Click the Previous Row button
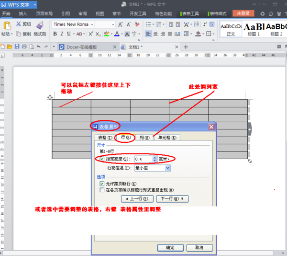Image resolution: width=287 pixels, height=256 pixels. pos(137,199)
